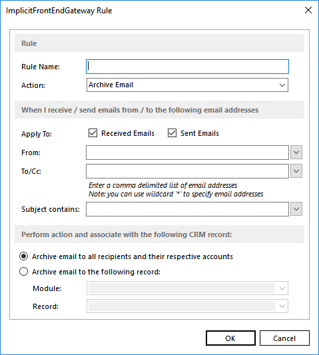
Task: Click into the Rule Name text field
Action: [x=187, y=67]
